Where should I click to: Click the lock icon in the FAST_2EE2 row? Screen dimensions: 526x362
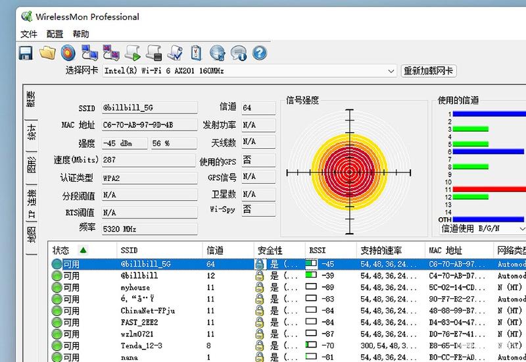259,323
